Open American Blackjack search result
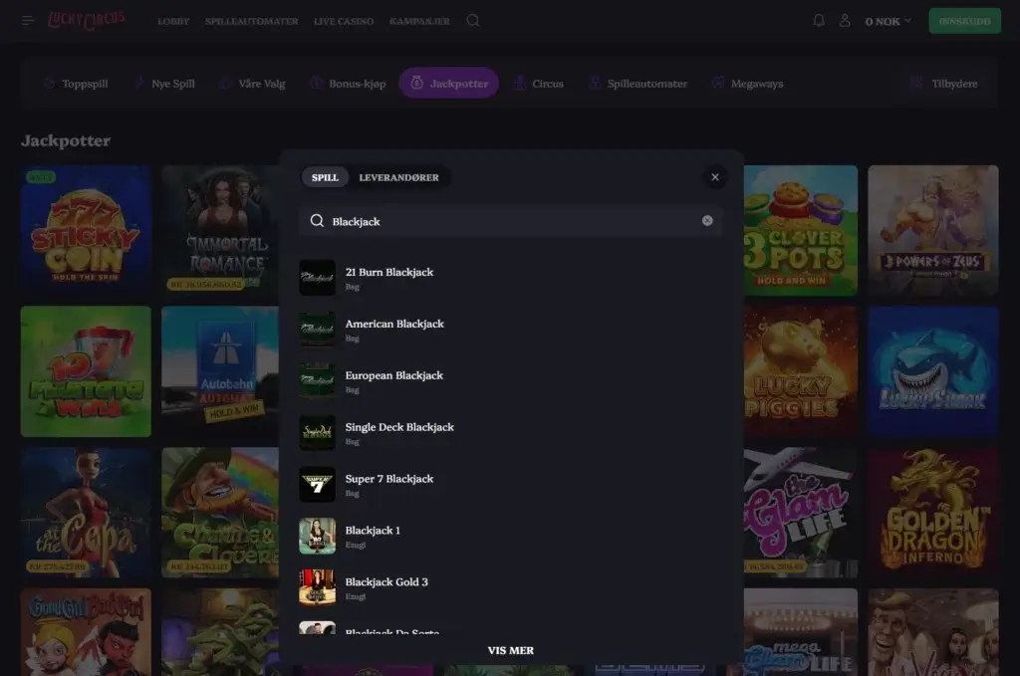The width and height of the screenshot is (1020, 676). 511,330
